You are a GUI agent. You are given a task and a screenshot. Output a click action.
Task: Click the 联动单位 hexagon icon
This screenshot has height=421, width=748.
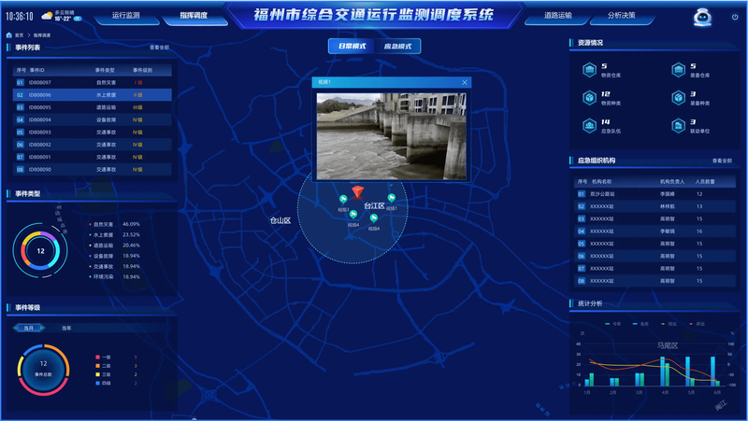(x=678, y=126)
